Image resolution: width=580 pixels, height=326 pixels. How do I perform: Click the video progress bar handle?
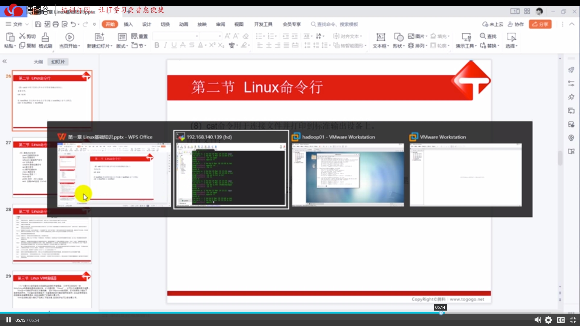441,313
